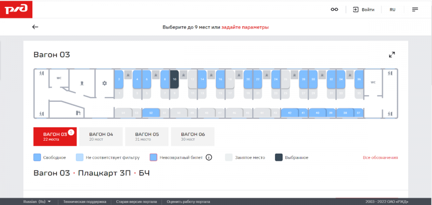Click the blue Свободное legend swatch
The height and width of the screenshot is (205, 432).
(x=37, y=158)
